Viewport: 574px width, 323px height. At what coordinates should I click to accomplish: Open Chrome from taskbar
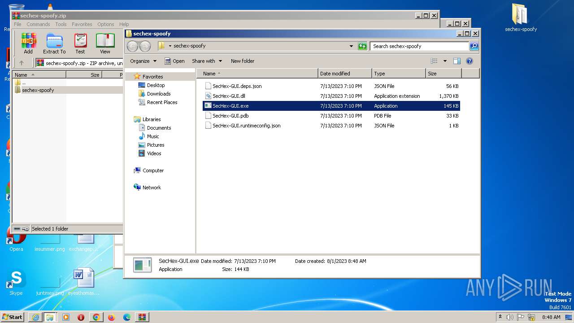pos(96,317)
